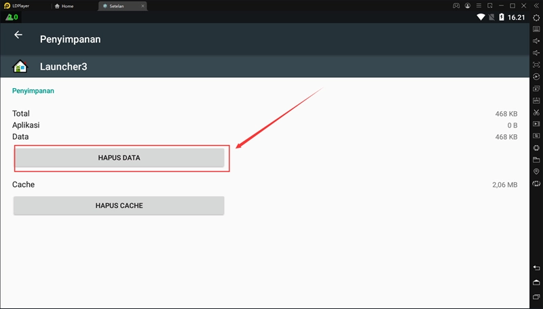Screen dimensions: 543x309
Task: Open the shared folder icon in sidebar
Action: coord(536,160)
